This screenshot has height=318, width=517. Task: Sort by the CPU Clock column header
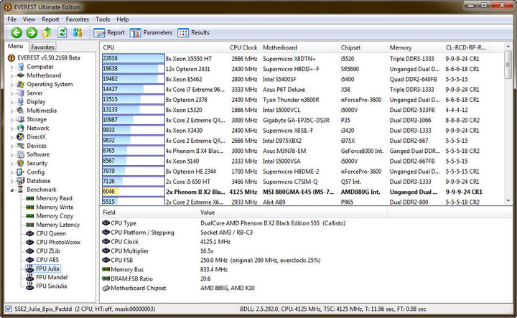click(243, 47)
